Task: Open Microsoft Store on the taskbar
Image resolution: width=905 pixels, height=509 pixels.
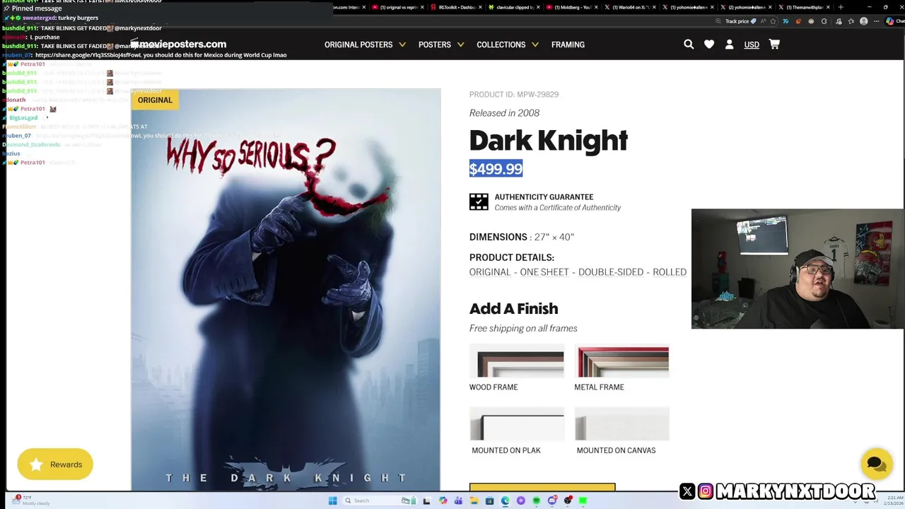Action: click(490, 501)
